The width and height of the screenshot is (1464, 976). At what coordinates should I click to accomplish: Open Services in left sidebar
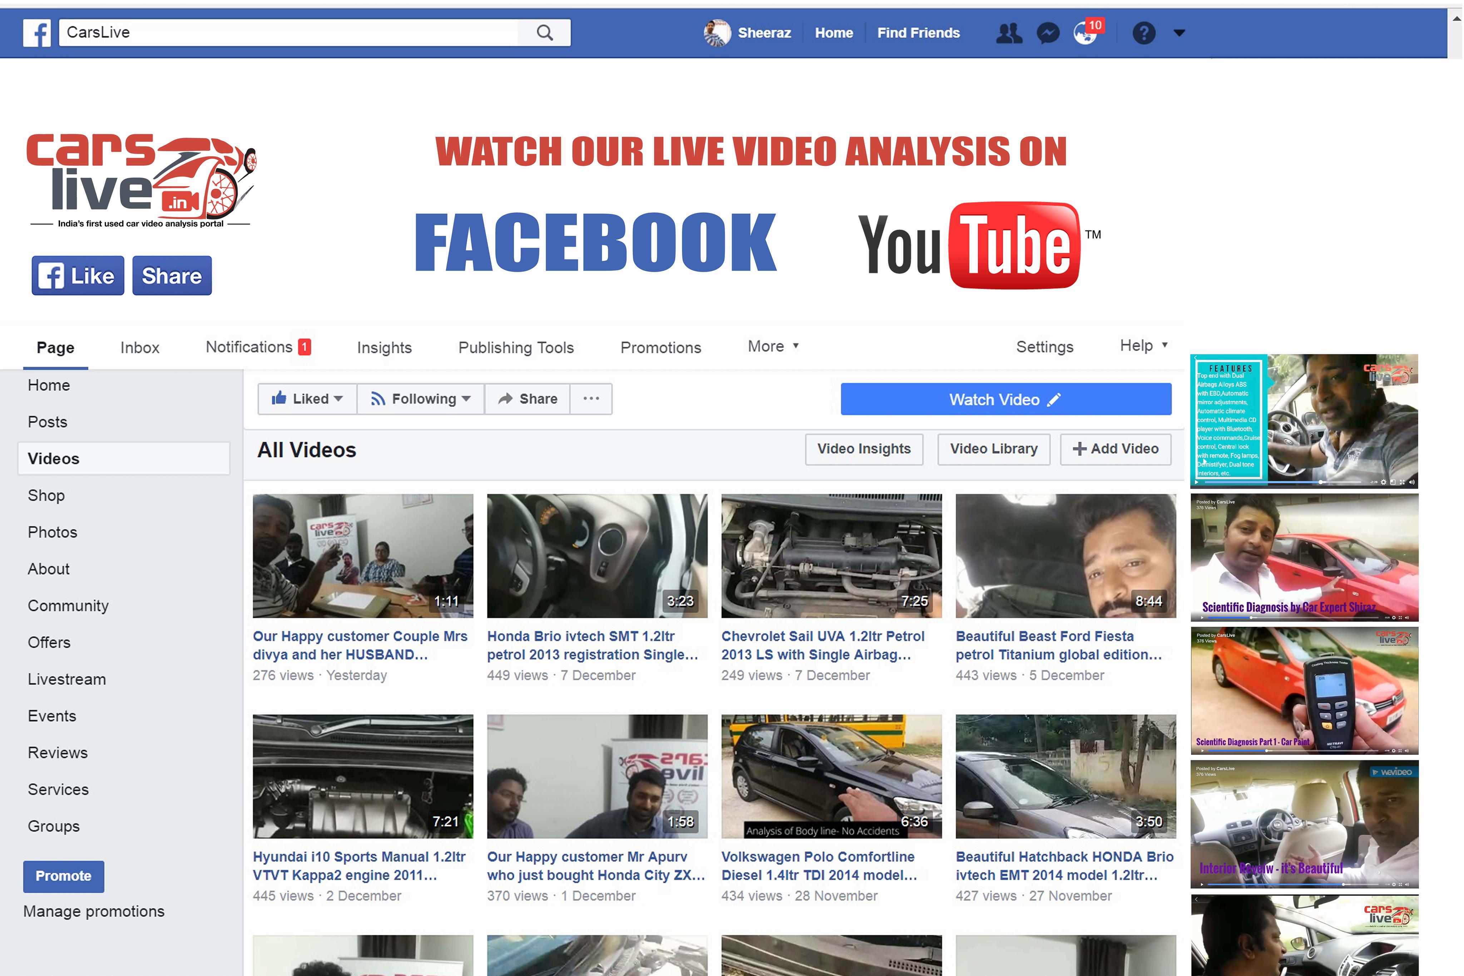pyautogui.click(x=58, y=789)
